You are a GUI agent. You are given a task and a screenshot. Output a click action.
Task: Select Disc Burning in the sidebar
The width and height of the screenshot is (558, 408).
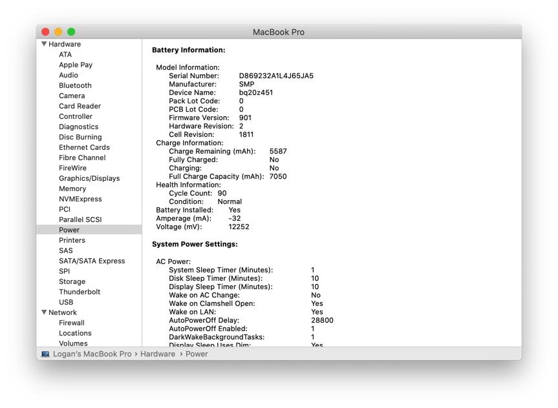tap(80, 137)
